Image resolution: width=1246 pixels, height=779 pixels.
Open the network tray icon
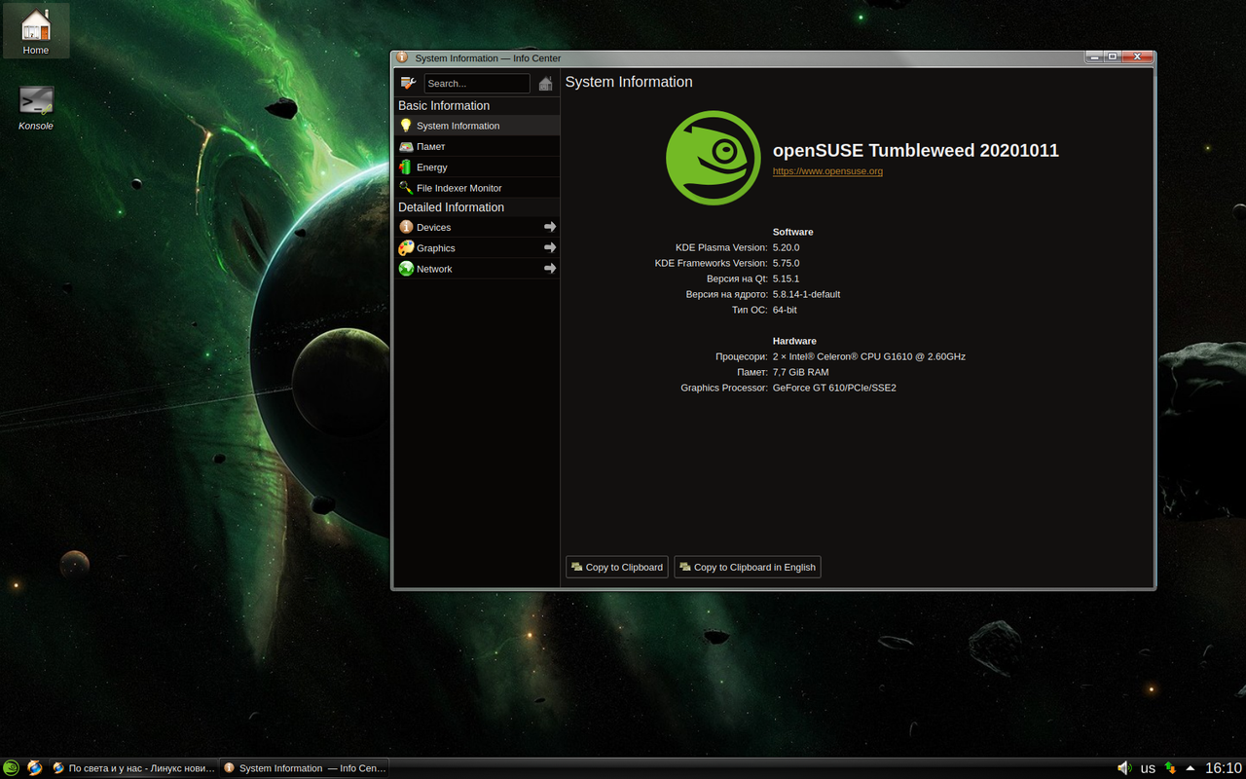click(x=1170, y=768)
